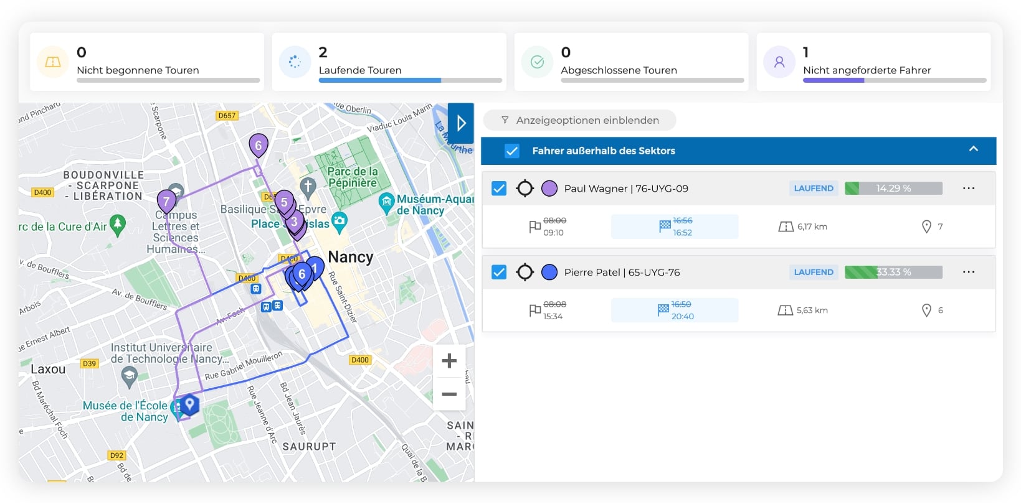
Task: Open more options for Paul Wagner
Action: [x=968, y=189]
